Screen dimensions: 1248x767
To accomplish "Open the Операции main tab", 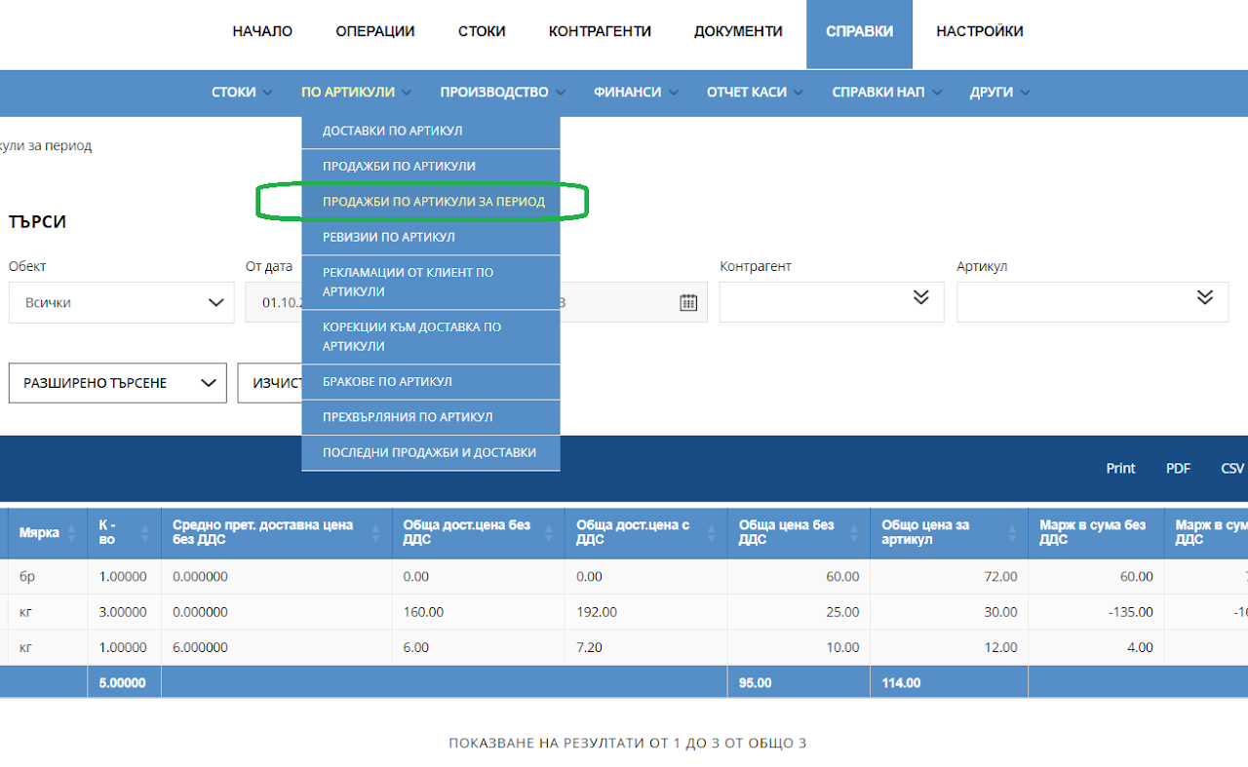I will click(375, 31).
